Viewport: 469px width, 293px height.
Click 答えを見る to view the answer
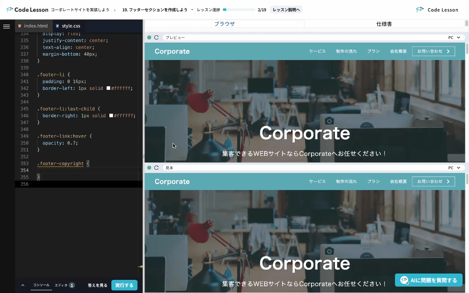(97, 285)
